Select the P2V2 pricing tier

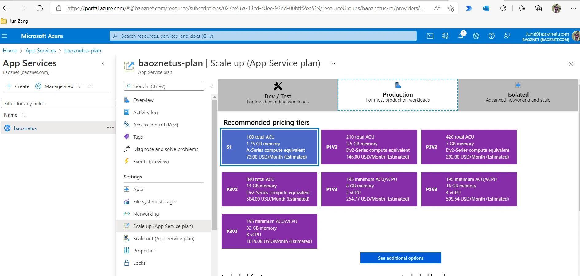469,147
